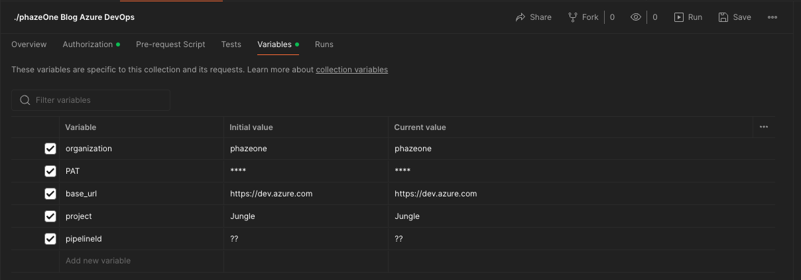Open the Pre-request Script tab
801x280 pixels.
[x=170, y=44]
